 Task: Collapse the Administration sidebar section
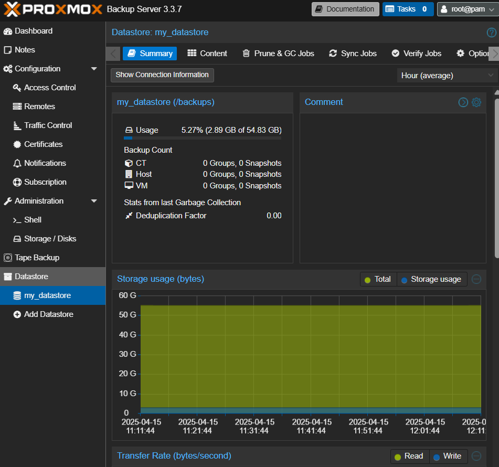(x=94, y=201)
